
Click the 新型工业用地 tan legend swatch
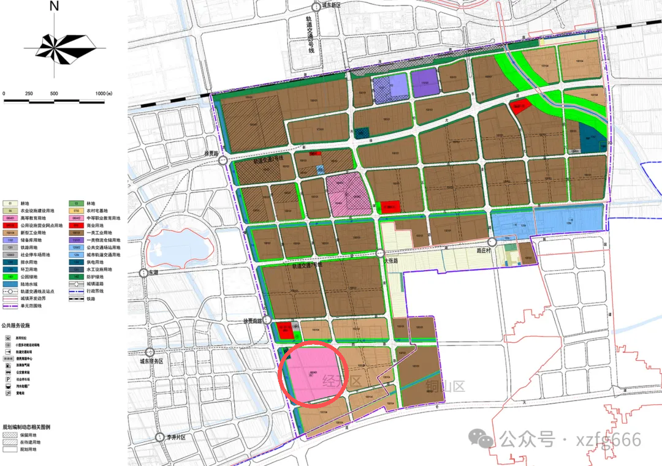click(x=10, y=233)
